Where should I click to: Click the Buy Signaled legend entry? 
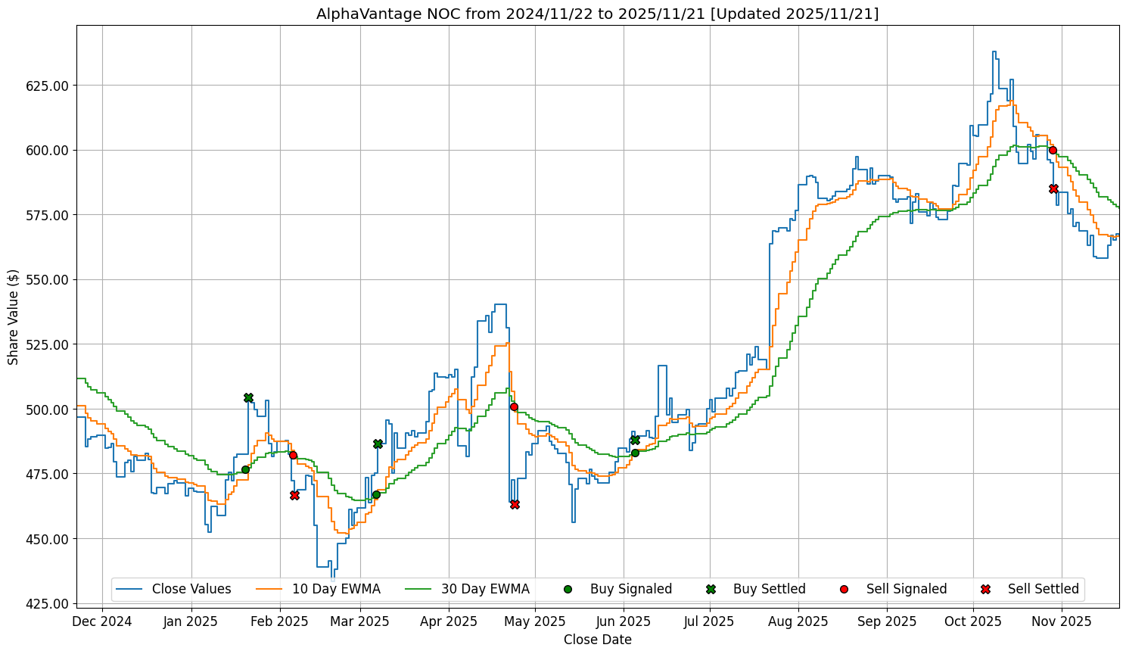(x=630, y=589)
